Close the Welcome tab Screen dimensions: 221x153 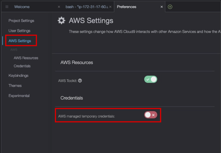tap(59, 7)
